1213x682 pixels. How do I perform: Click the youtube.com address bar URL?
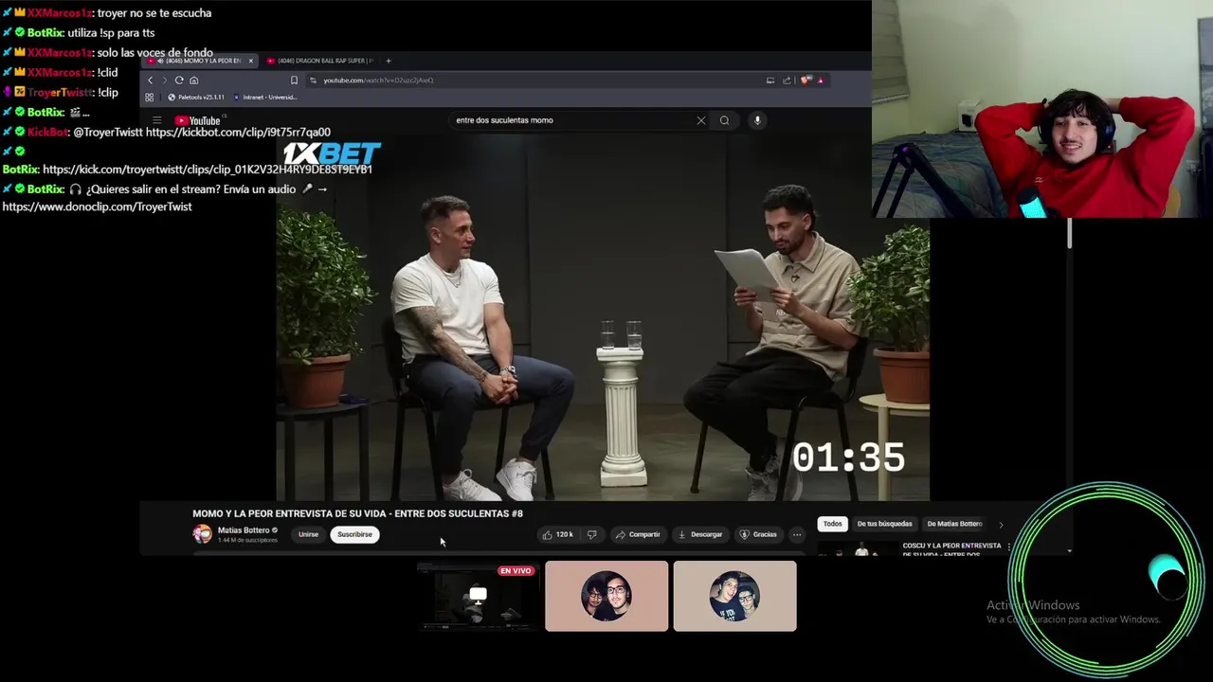pos(378,81)
